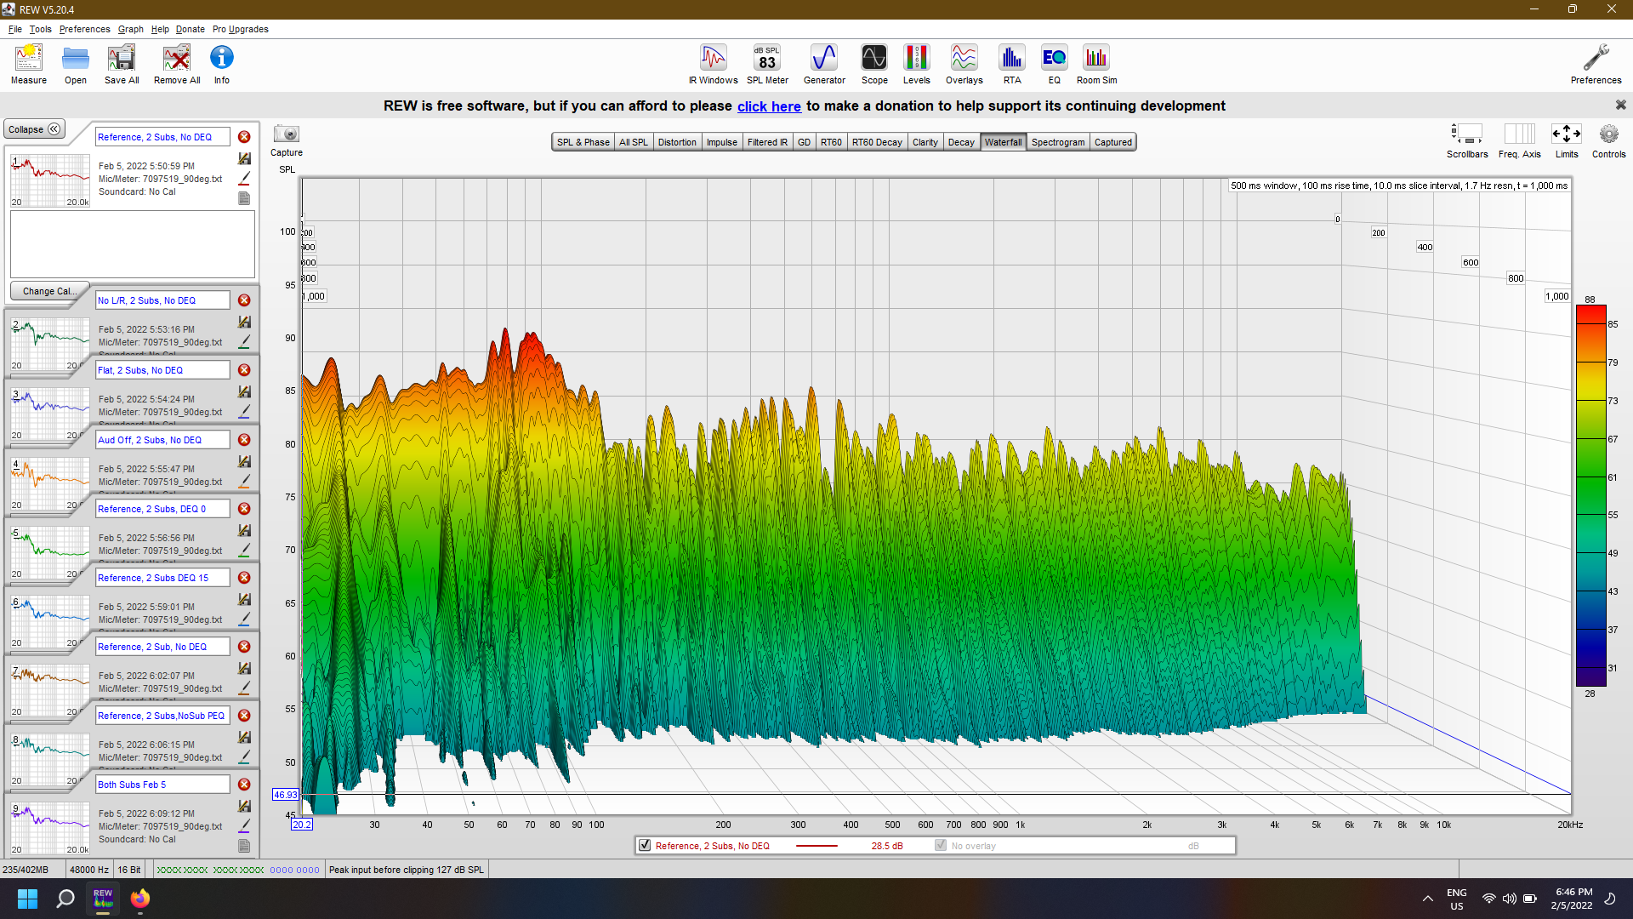Switch to Impulse tab
This screenshot has width=1633, height=919.
pos(721,142)
